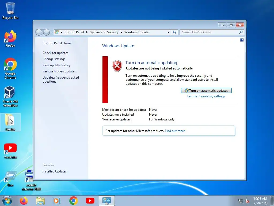Screen dimensions: 274x206
Task: Select the Firefox shortcut icon on desktop
Action: pos(10,39)
